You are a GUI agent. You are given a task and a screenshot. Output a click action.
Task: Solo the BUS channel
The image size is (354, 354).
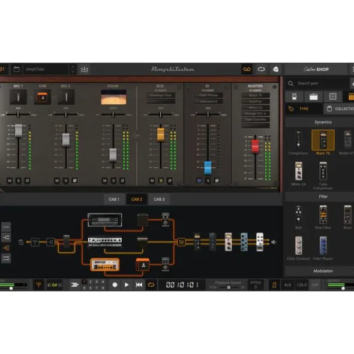[x=161, y=181]
